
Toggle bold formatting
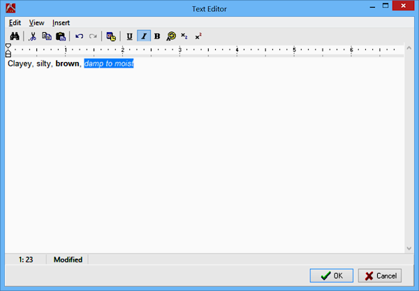point(156,36)
